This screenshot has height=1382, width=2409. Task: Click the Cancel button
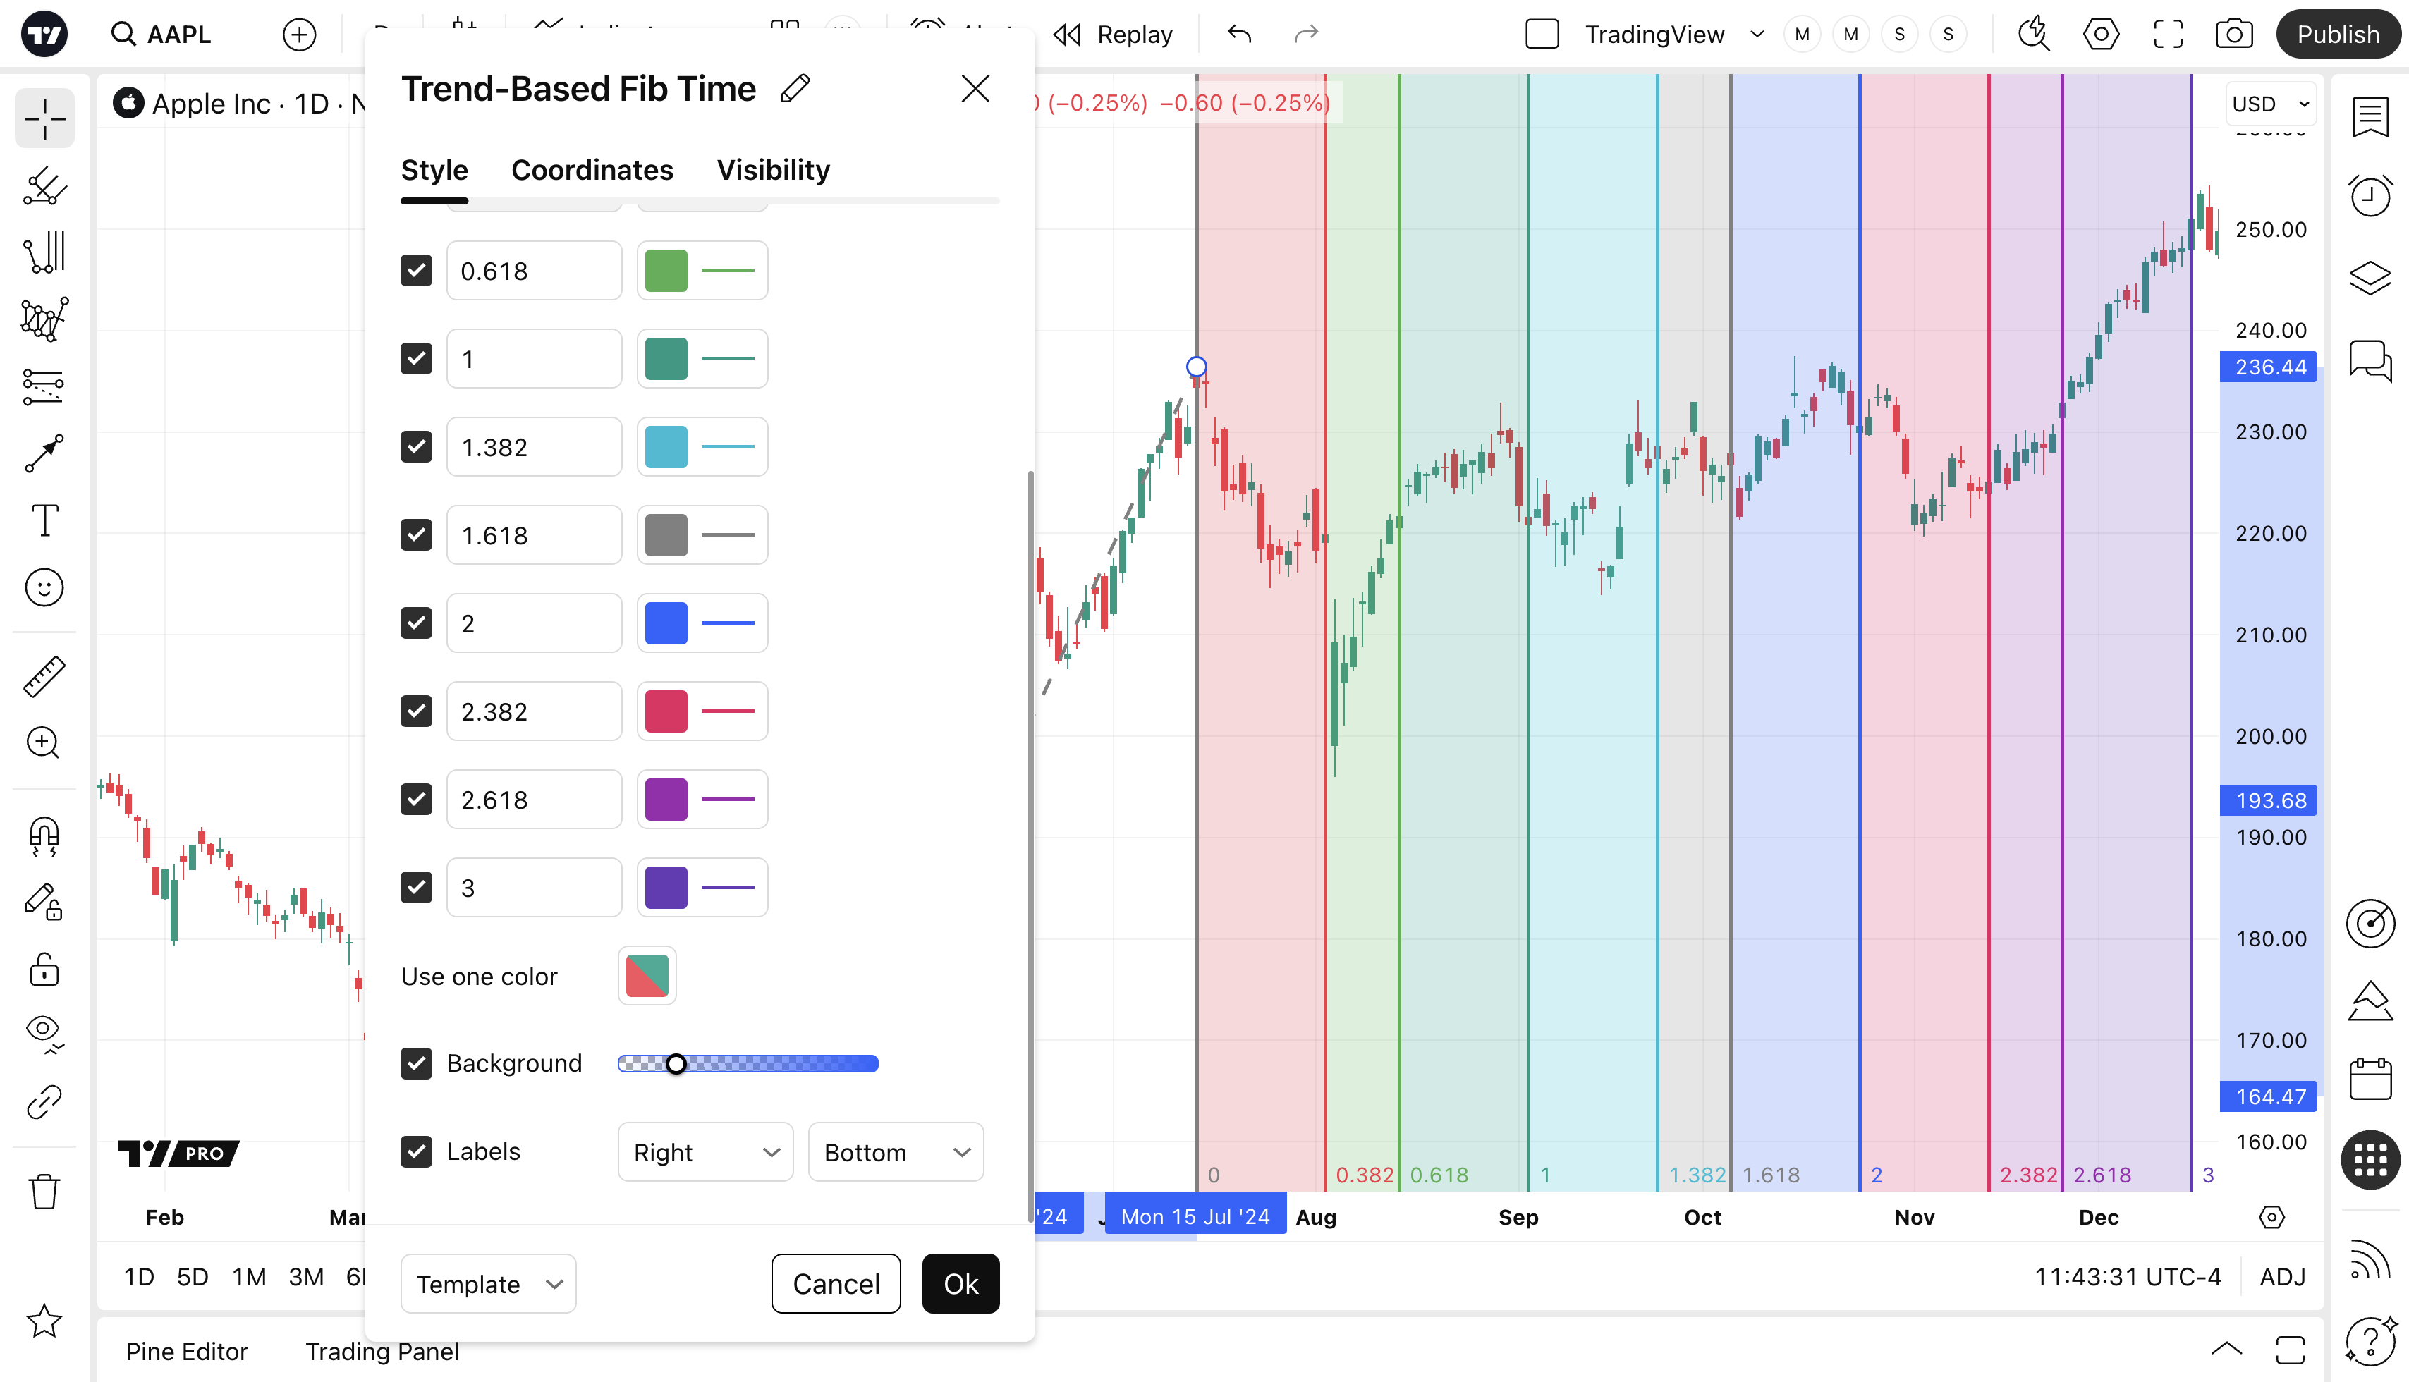click(835, 1283)
